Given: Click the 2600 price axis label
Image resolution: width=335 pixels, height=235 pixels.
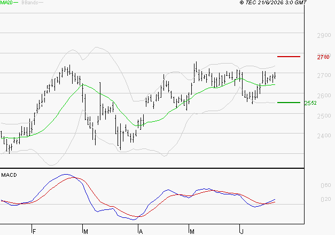Looking at the screenshot, I should (x=324, y=96).
